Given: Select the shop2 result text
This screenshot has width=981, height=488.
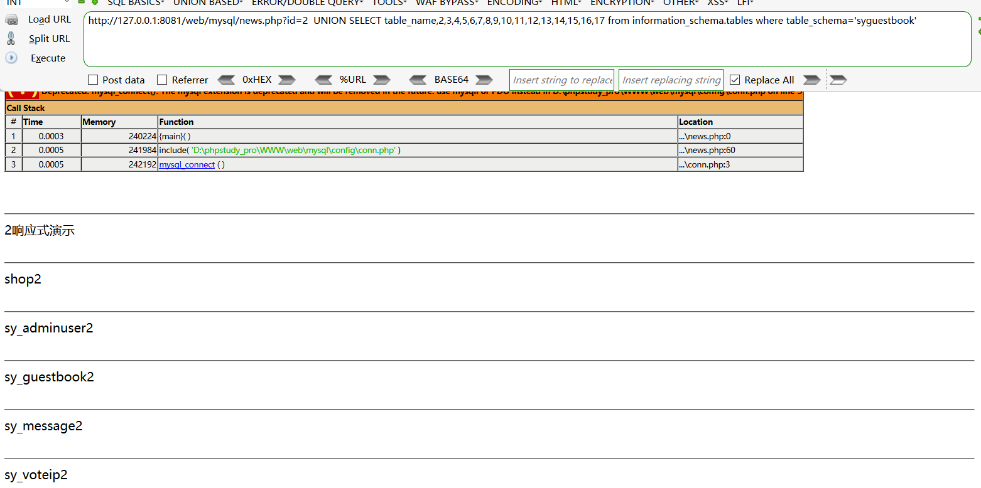Looking at the screenshot, I should click(23, 279).
